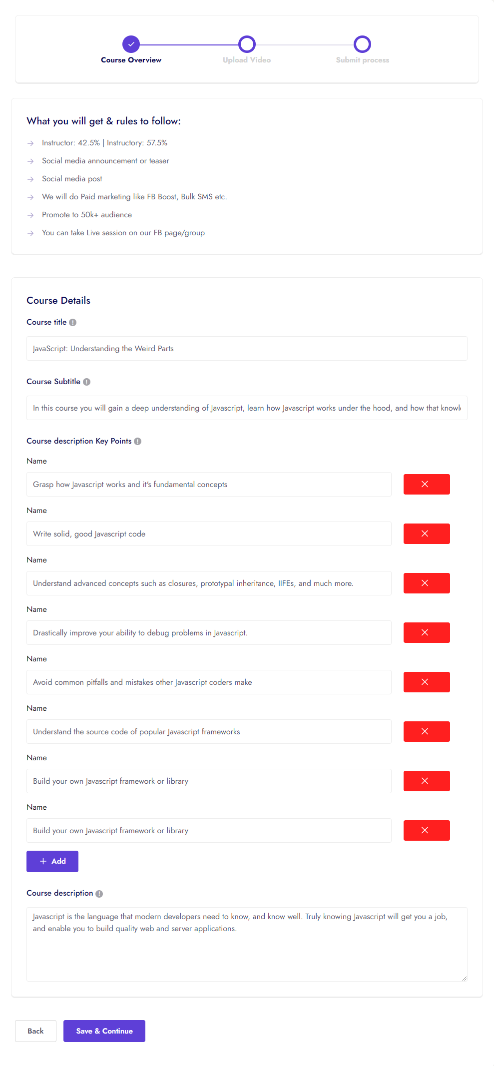Delete the 'Drastically improve' debug key point
Viewport: 494px width, 1066px height.
coord(426,632)
